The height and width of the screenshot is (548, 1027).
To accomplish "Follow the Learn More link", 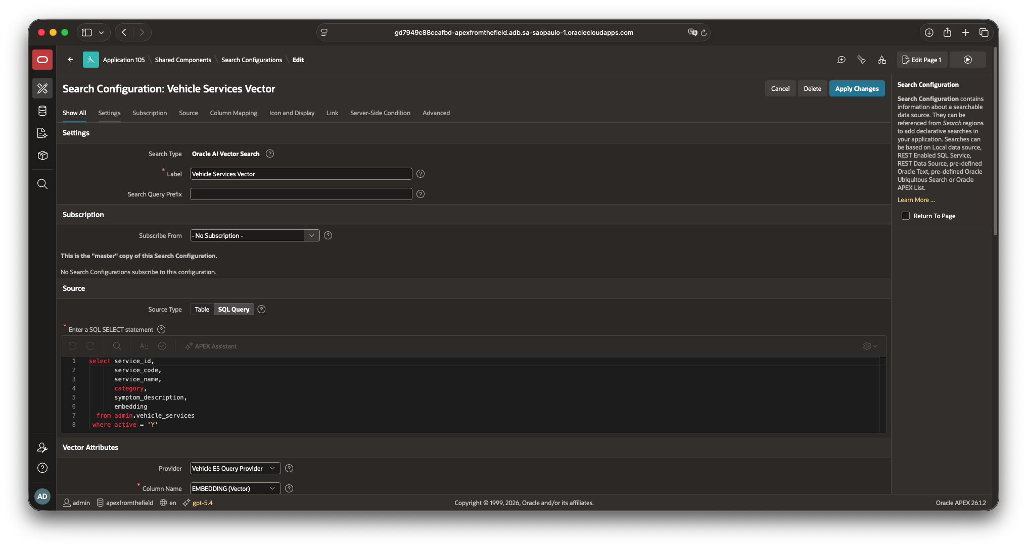I will (916, 200).
